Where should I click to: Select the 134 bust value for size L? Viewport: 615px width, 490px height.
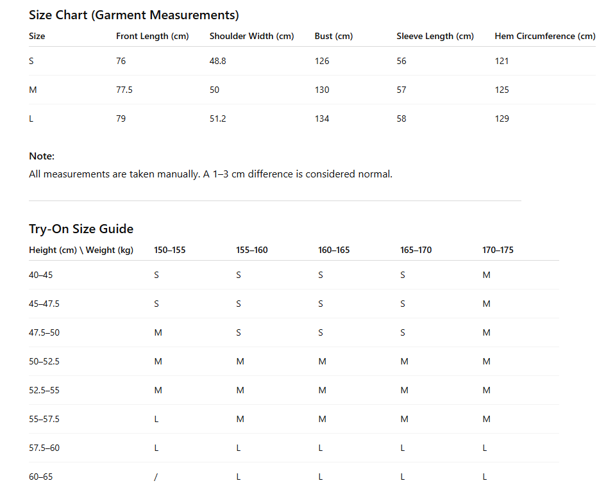click(322, 118)
